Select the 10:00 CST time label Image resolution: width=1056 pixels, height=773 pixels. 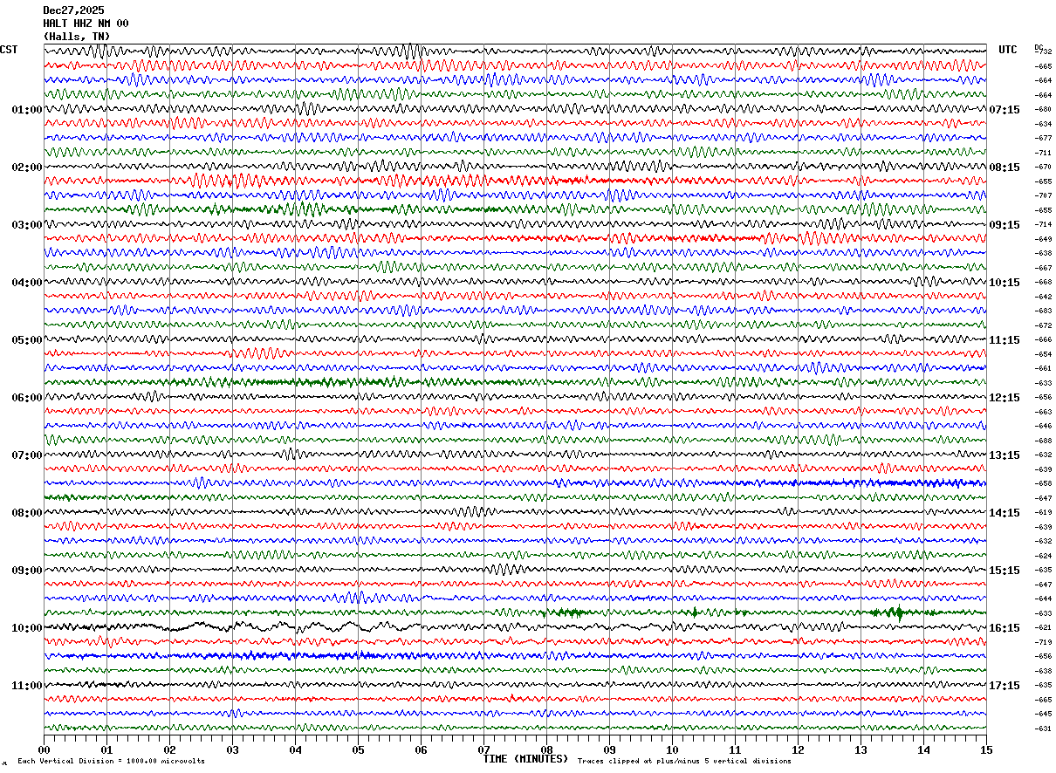(26, 628)
